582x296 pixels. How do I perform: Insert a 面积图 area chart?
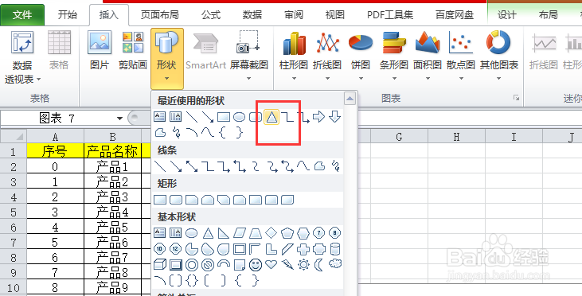pos(428,56)
